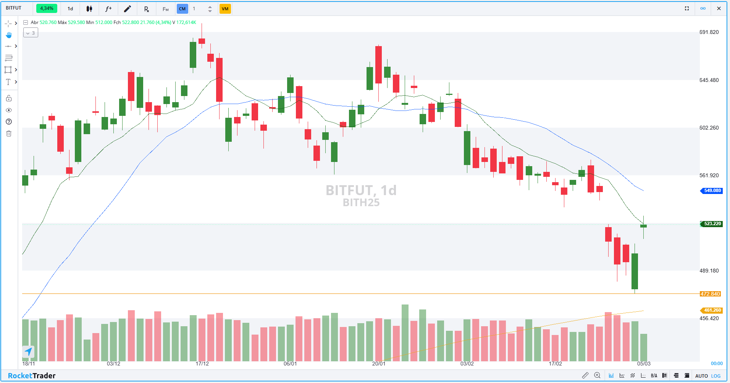The image size is (730, 383).
Task: Click the blue arrow go-to-latest button
Action: (x=28, y=351)
